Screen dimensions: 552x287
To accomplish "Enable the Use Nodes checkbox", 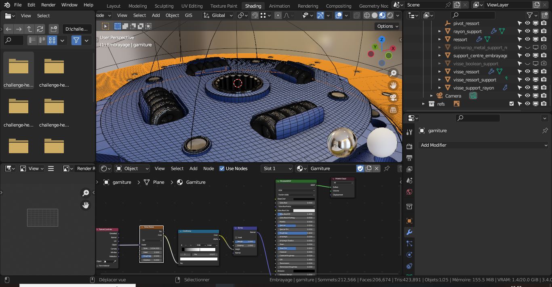I will [x=222, y=168].
